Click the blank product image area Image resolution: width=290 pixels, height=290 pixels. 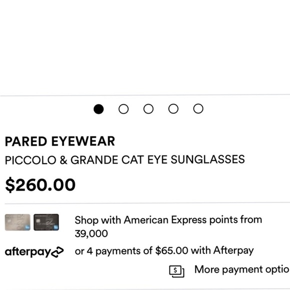(x=145, y=47)
